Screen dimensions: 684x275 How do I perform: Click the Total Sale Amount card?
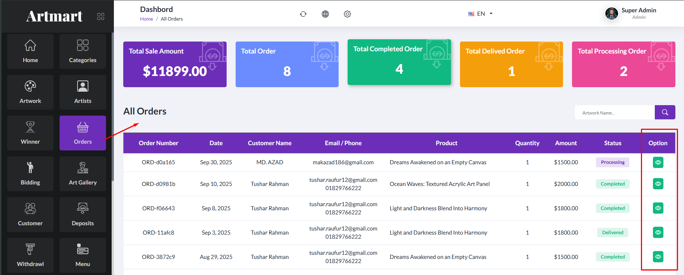(175, 64)
